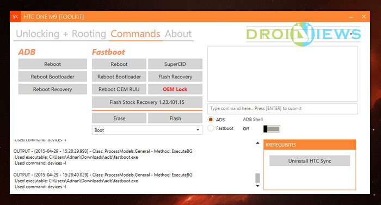Click Flash Recovery button
This screenshot has height=205, width=381.
click(175, 77)
